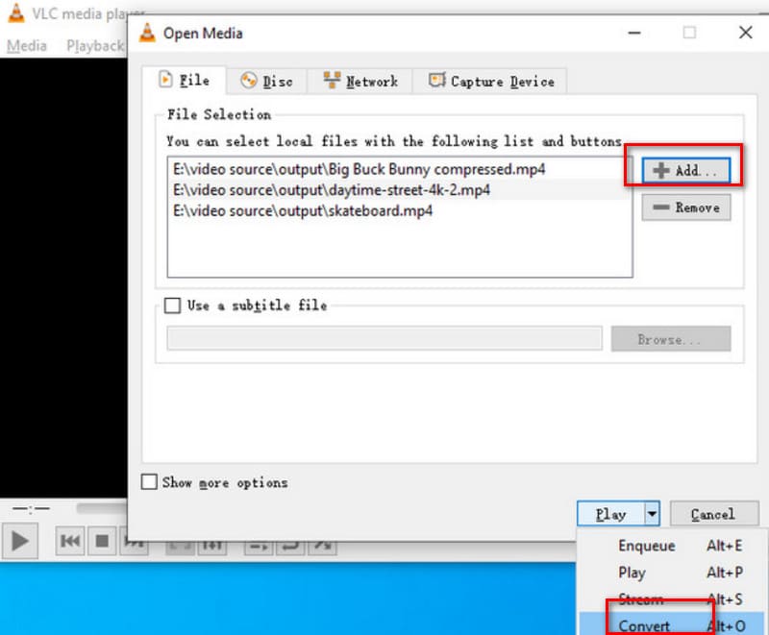769x635 pixels.
Task: Click the disabled Browse... button
Action: click(x=670, y=339)
